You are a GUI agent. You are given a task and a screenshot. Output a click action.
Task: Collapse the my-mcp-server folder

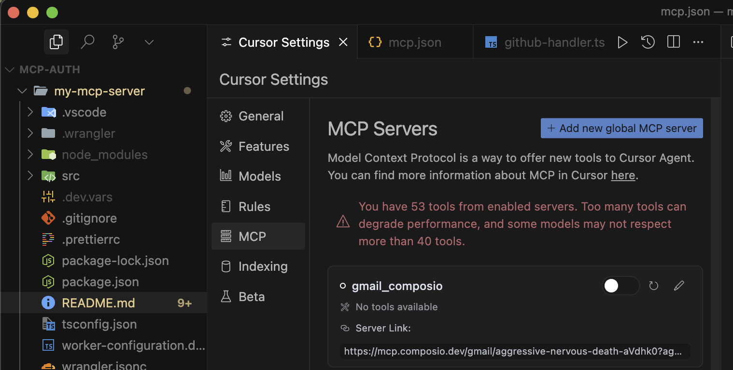(x=22, y=91)
